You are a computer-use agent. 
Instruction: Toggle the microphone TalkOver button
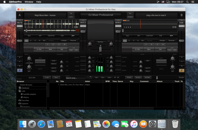(x=54, y=64)
